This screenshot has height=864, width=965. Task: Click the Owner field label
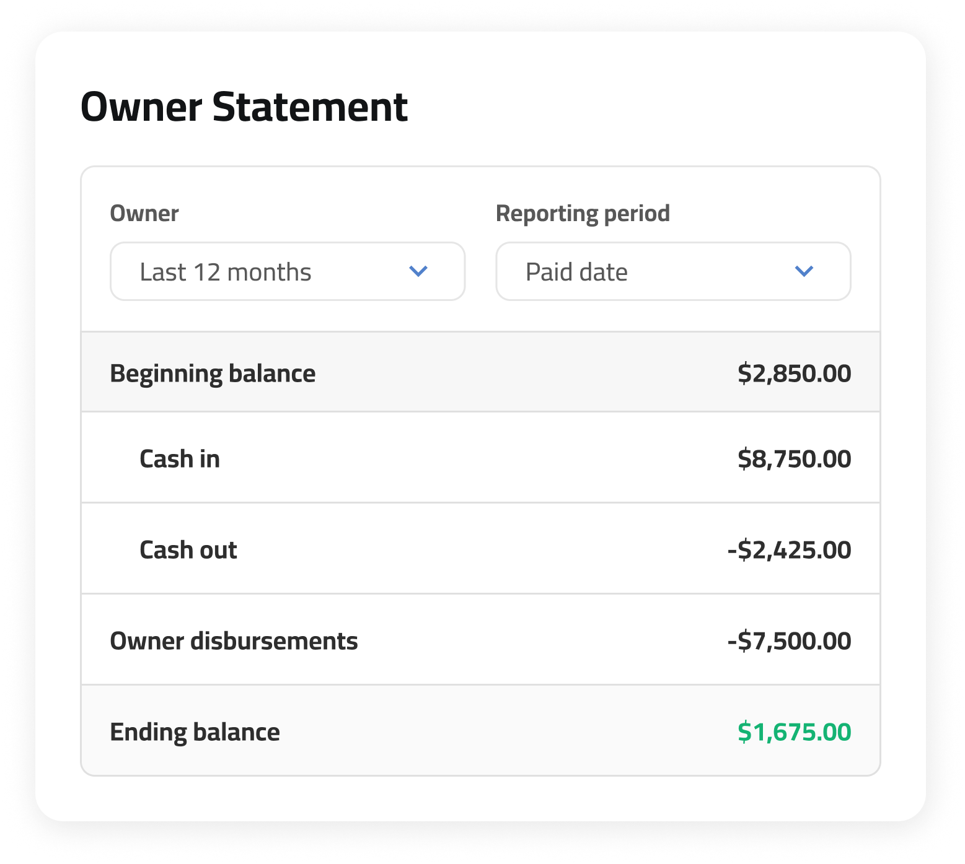coord(144,213)
